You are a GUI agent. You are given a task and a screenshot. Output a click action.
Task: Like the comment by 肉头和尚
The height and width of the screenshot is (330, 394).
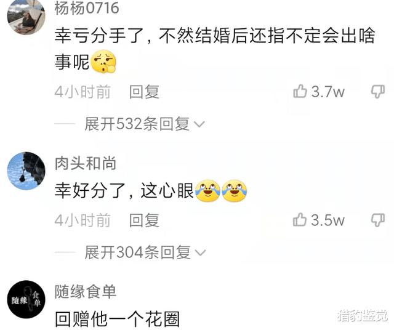click(x=300, y=219)
